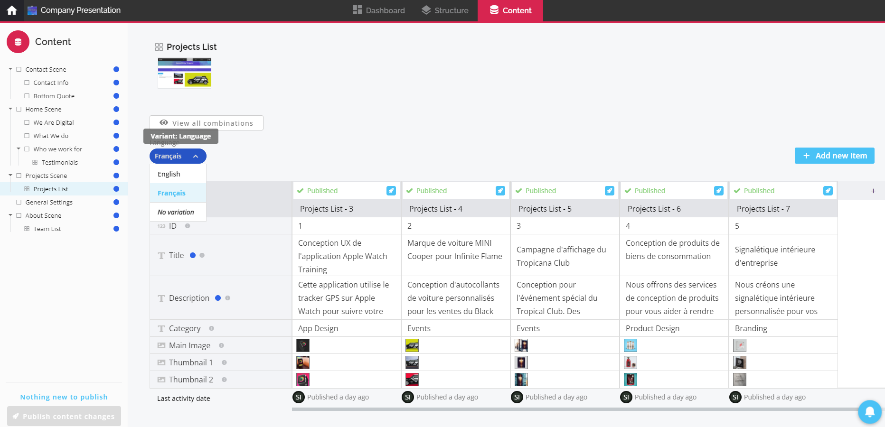Screen dimensions: 885x427
Task: Click the rocket icon for Projects List - 3
Action: (x=391, y=191)
